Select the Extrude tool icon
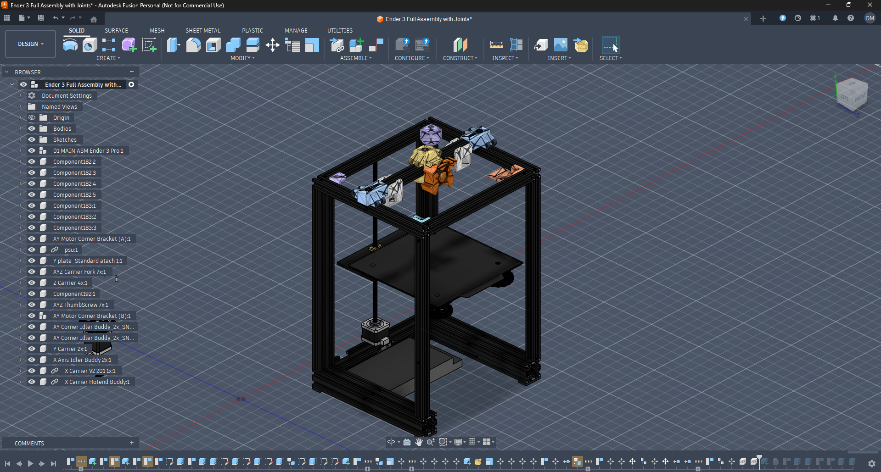This screenshot has width=881, height=472. [70, 45]
